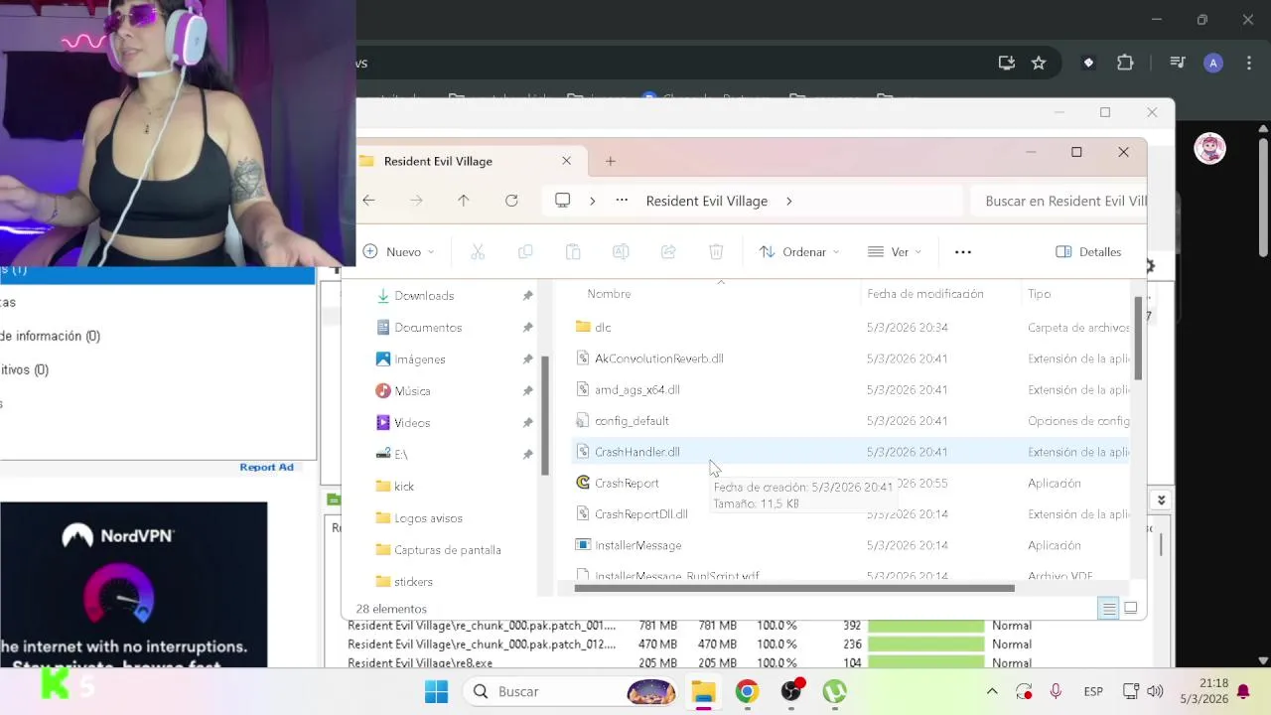Viewport: 1271px width, 715px height.
Task: Click the Copy icon in Explorer toolbar
Action: tap(525, 252)
